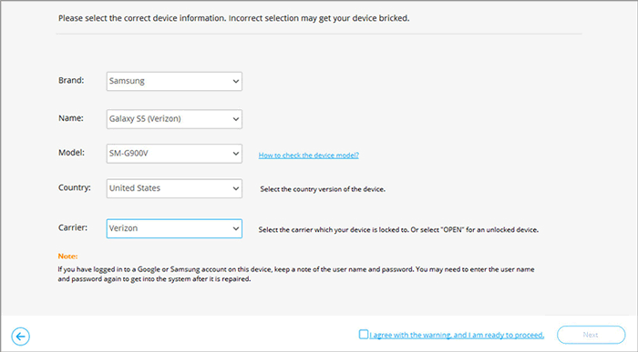Open the Galaxy S5 (Verizon) name selector
Screen dimensions: 638x352
click(x=174, y=119)
